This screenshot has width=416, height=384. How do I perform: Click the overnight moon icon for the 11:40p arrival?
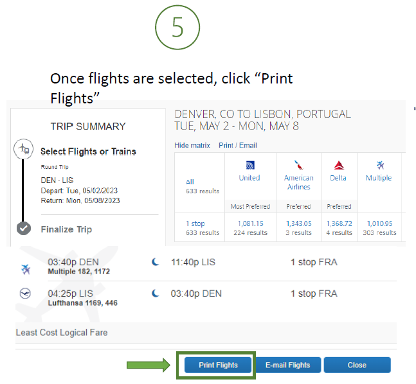point(155,262)
